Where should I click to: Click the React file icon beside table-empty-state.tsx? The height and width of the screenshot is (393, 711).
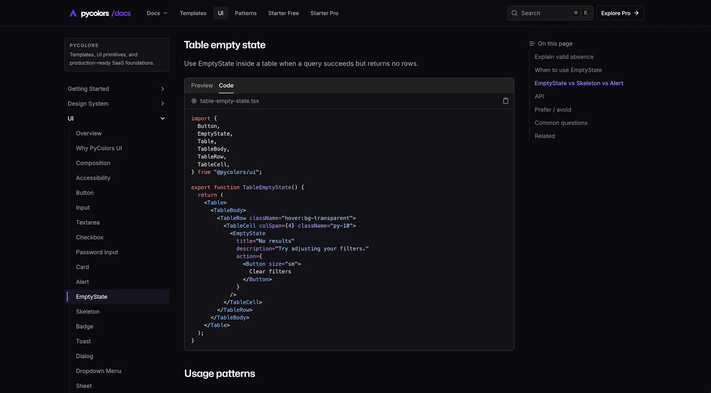coord(194,101)
